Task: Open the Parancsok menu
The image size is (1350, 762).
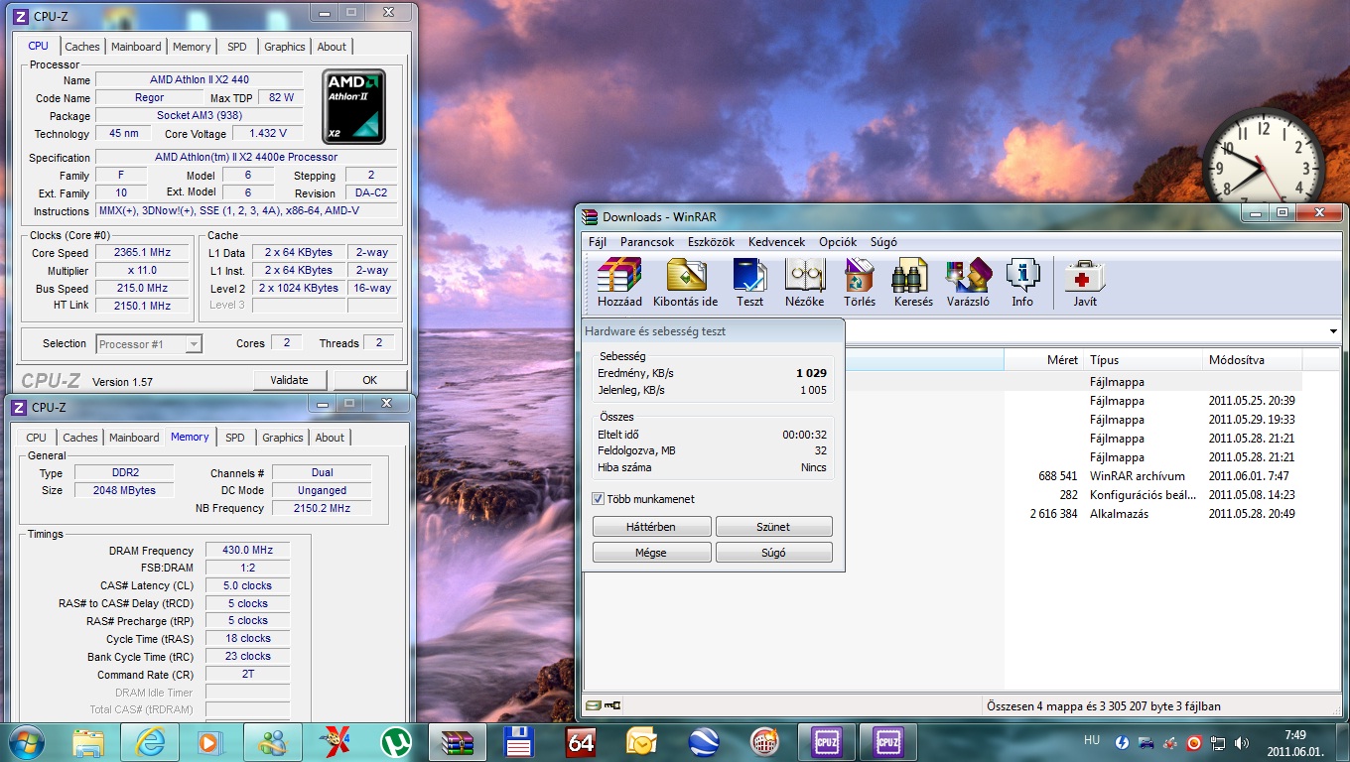Action: click(x=647, y=242)
